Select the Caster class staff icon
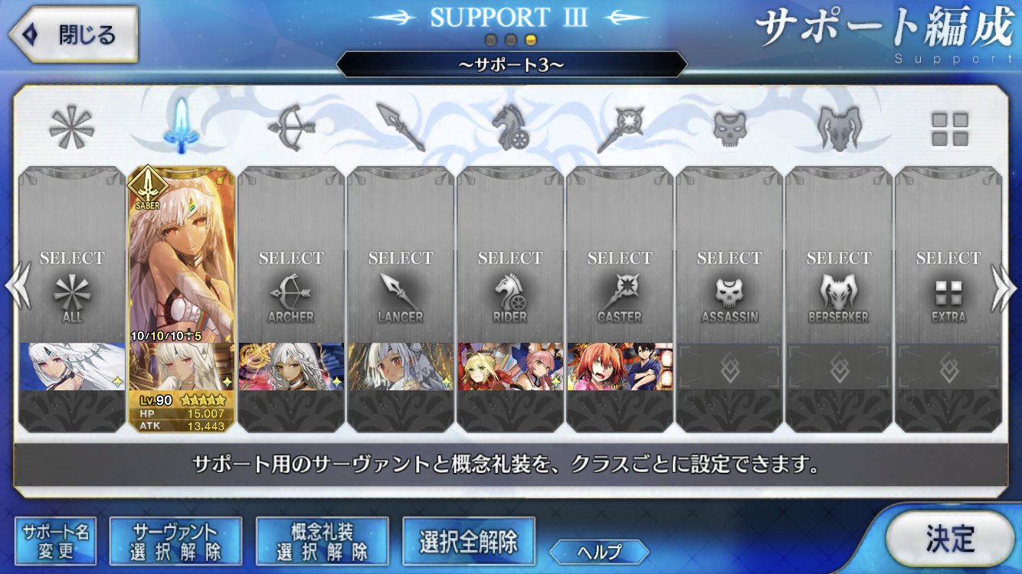Image resolution: width=1022 pixels, height=574 pixels. [619, 127]
